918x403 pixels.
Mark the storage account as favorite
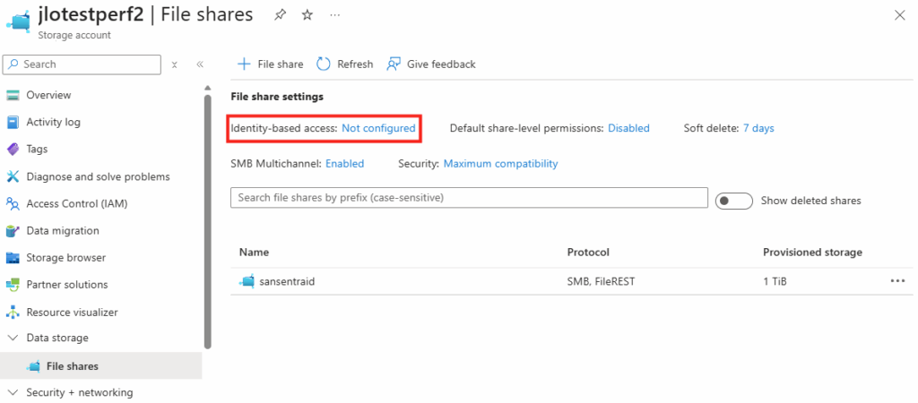point(307,15)
